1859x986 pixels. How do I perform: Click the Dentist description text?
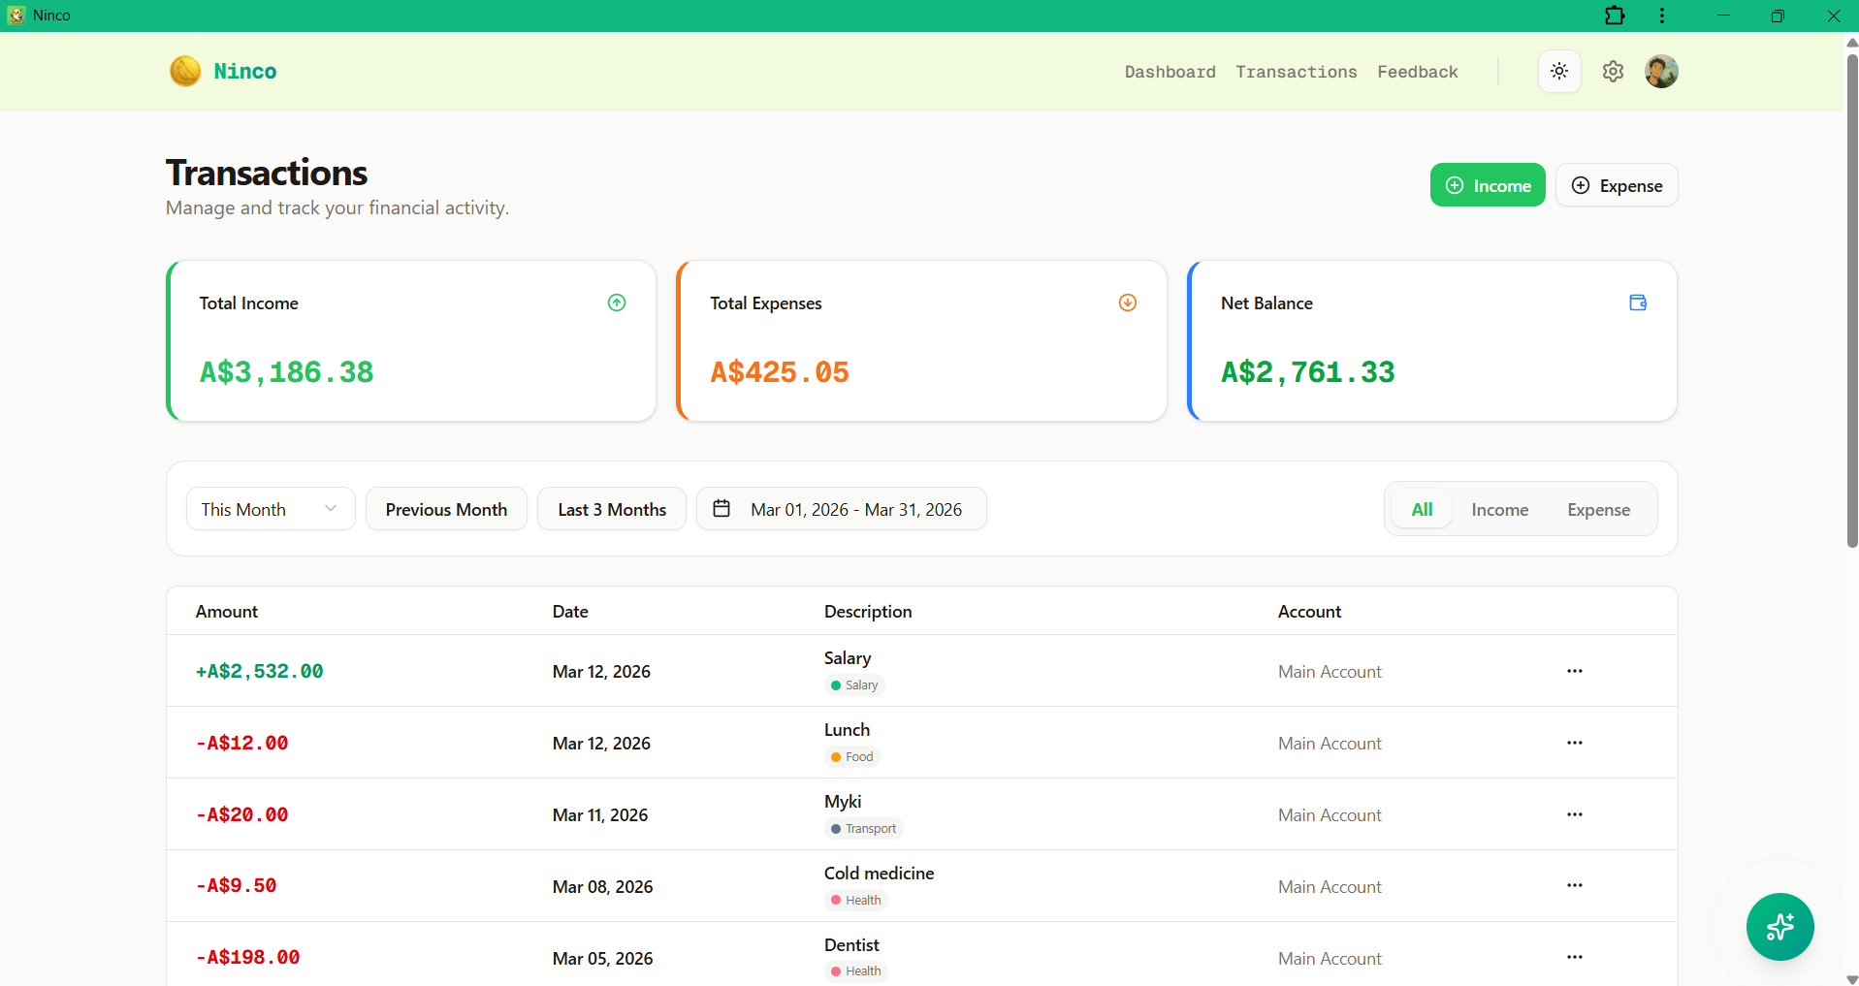point(851,945)
